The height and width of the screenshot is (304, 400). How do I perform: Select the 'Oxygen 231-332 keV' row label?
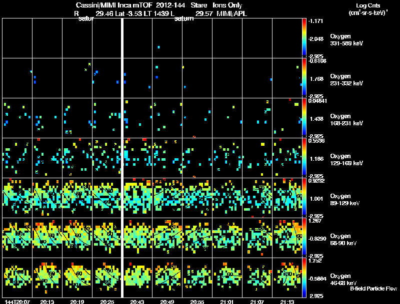346,80
